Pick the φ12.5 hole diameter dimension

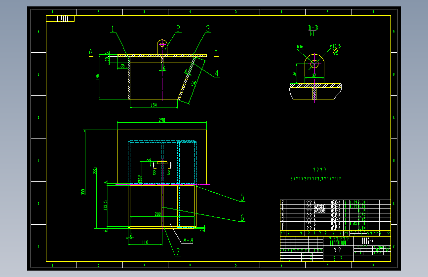(336, 46)
